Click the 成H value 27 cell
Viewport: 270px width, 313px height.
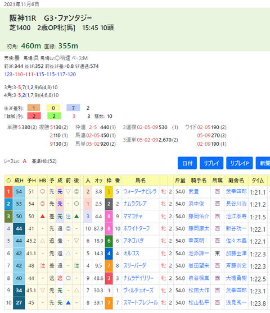[19, 303]
